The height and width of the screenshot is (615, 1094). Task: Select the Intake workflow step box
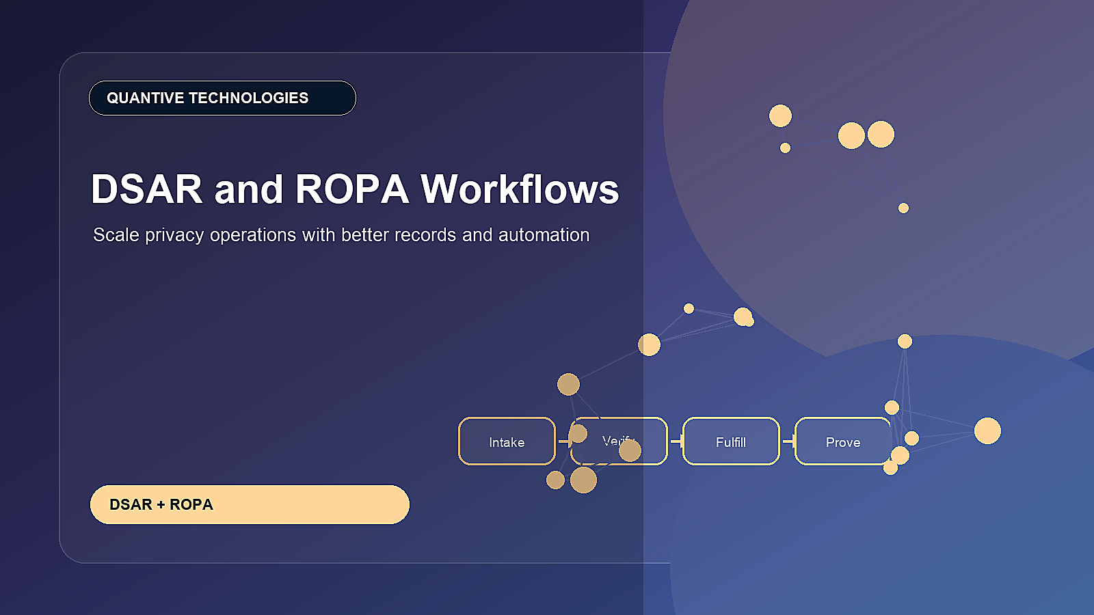(x=507, y=441)
